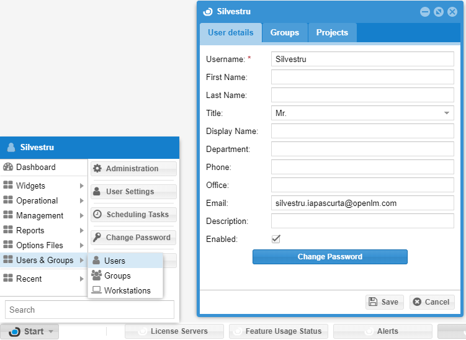This screenshot has height=340, width=466.
Task: Click the Groups people icon in submenu
Action: (x=97, y=275)
